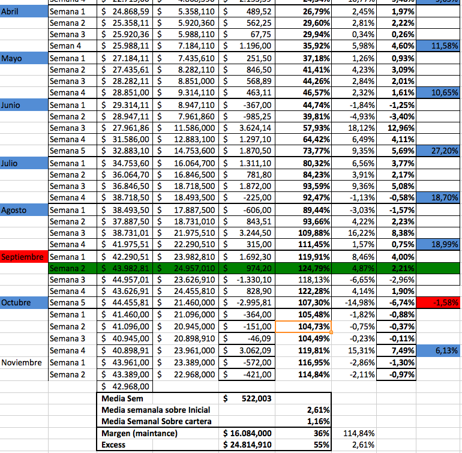Click the 36% margin percentage cell
This screenshot has height=453, width=462.
[x=303, y=433]
